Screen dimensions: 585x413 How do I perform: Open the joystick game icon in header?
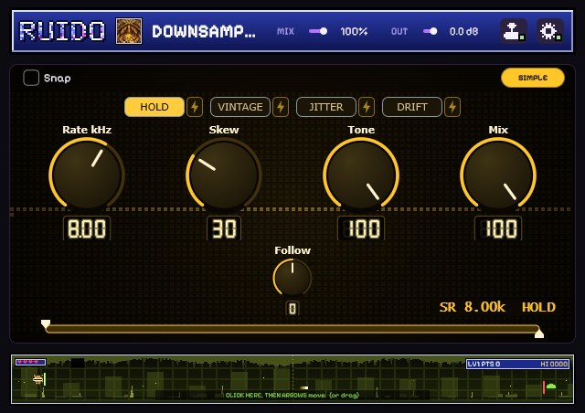[514, 31]
